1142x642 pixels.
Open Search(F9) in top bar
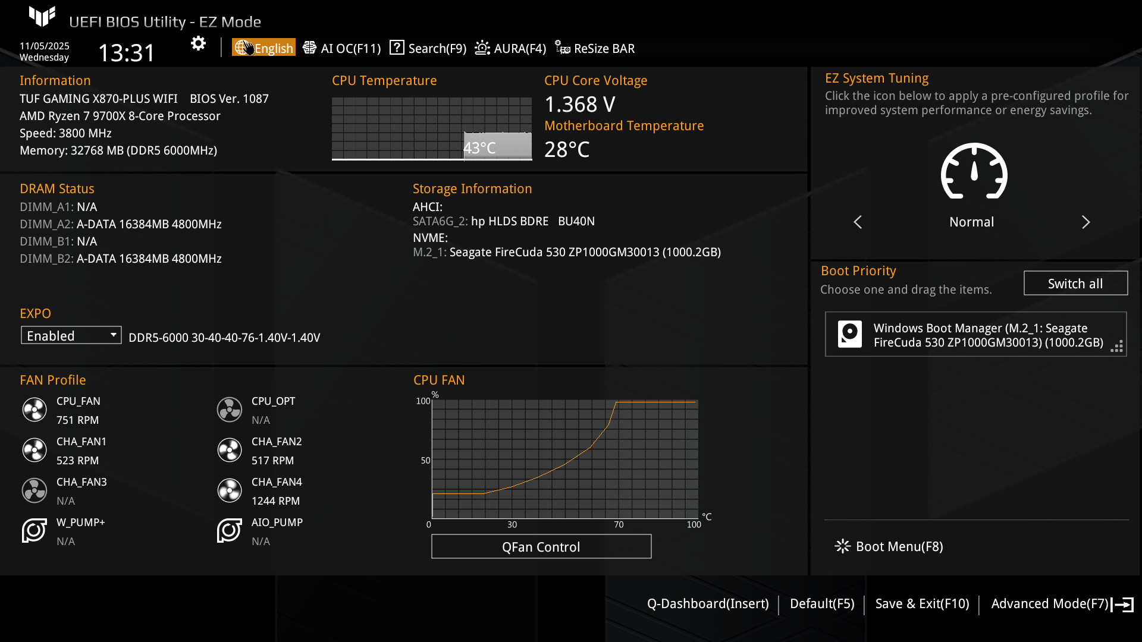(428, 48)
